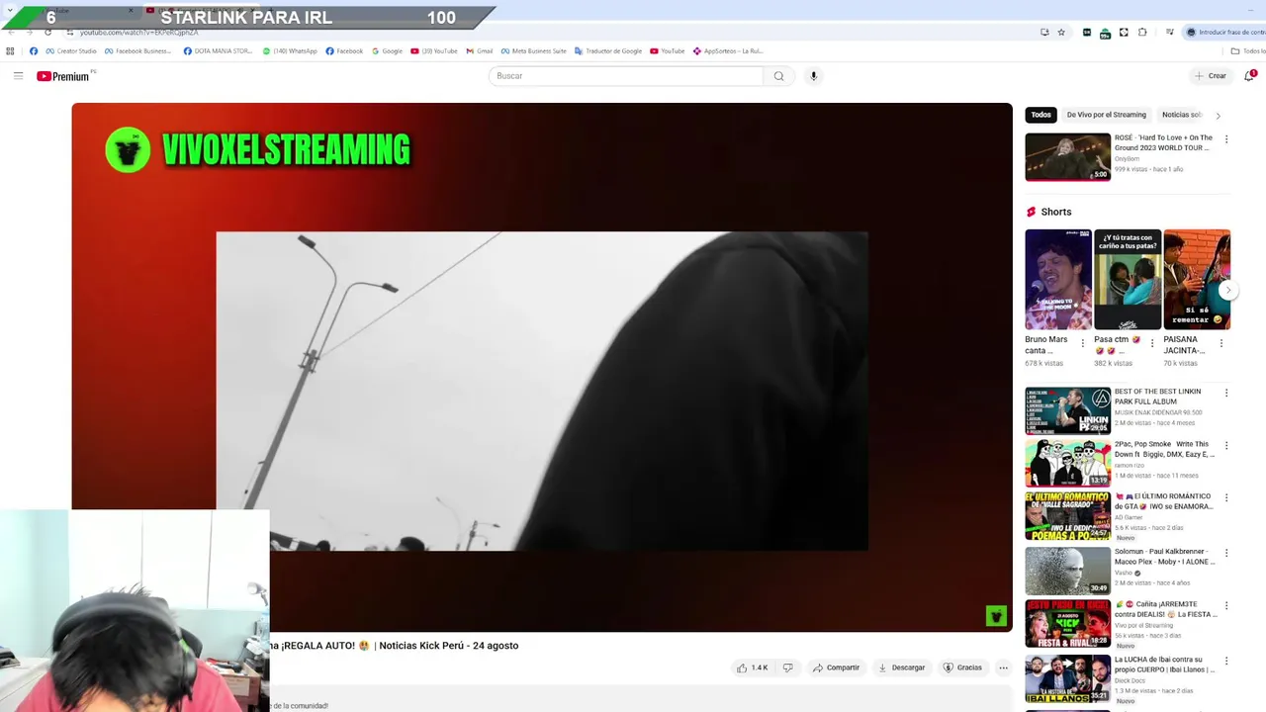Image resolution: width=1266 pixels, height=712 pixels.
Task: Open El Último Romántico de GTA thumbnail
Action: [1068, 515]
